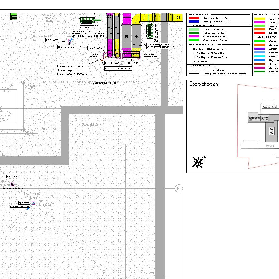
Task: Click the north arrow compass symbol
Action: [x=198, y=162]
